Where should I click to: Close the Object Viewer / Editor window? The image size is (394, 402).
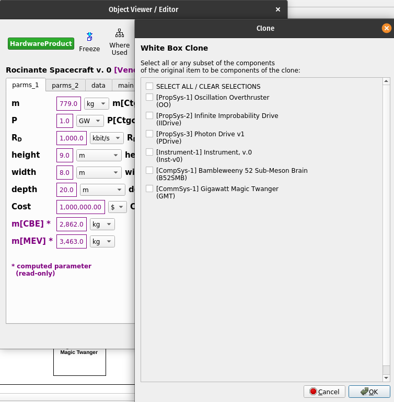(277, 9)
